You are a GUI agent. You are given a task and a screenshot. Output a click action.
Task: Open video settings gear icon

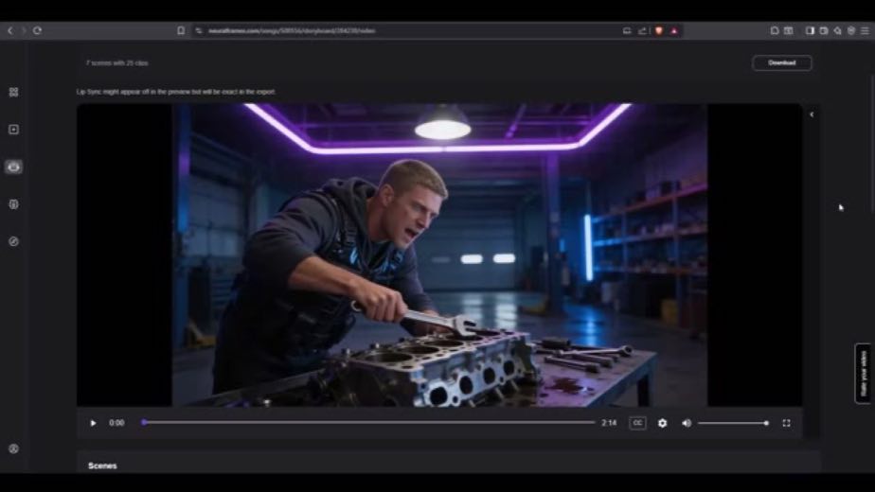pyautogui.click(x=662, y=423)
